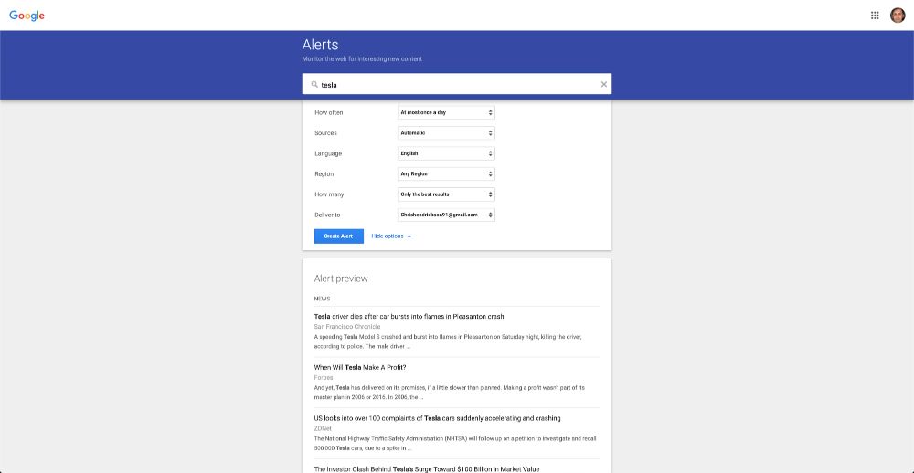Click the Google logo
This screenshot has height=473, width=914.
(x=27, y=16)
